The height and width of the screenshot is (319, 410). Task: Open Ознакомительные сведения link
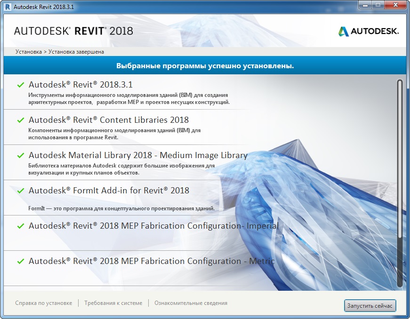point(191,303)
